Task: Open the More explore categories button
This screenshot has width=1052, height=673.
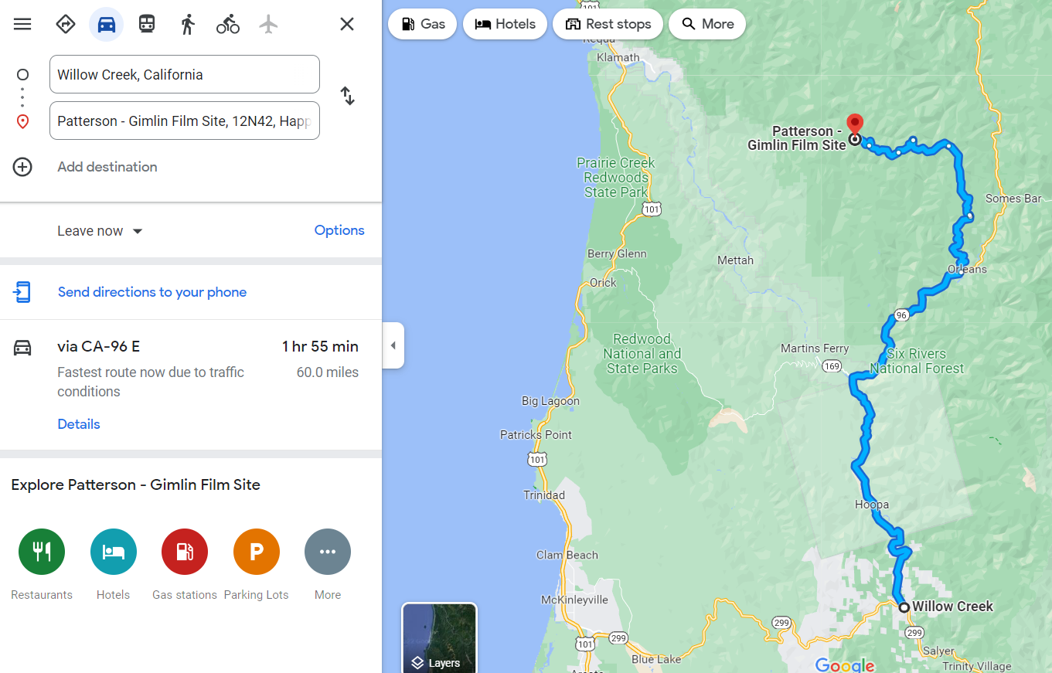Action: click(x=328, y=552)
